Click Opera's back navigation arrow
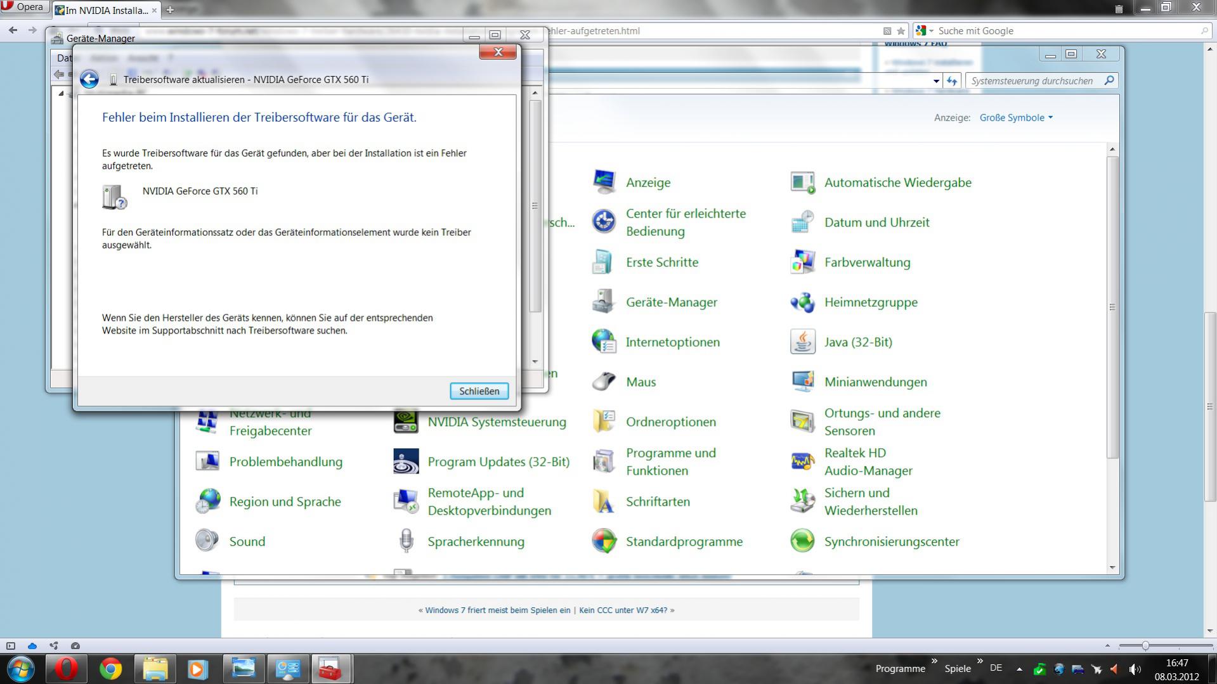 click(x=13, y=30)
